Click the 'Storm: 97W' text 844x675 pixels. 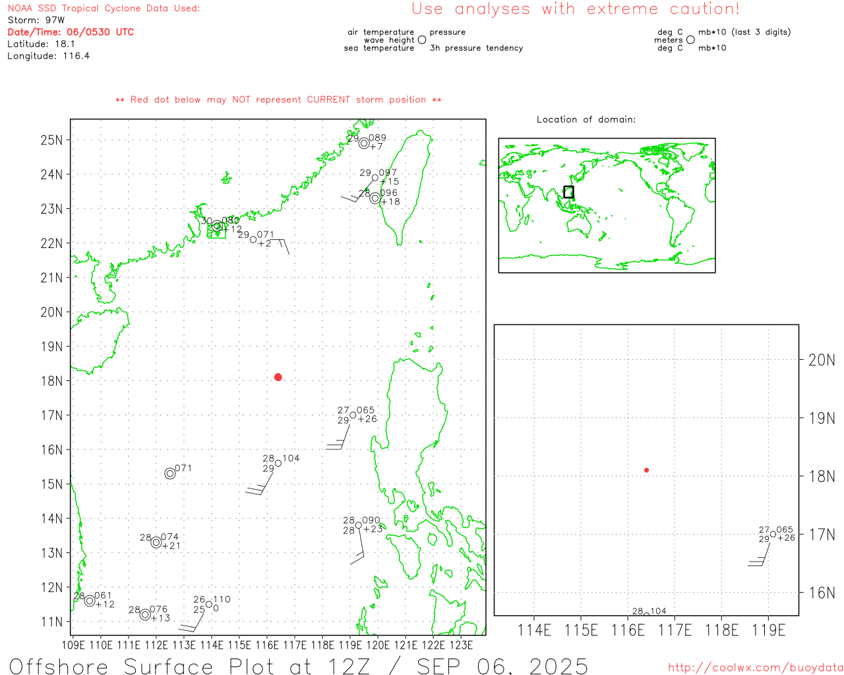point(36,20)
